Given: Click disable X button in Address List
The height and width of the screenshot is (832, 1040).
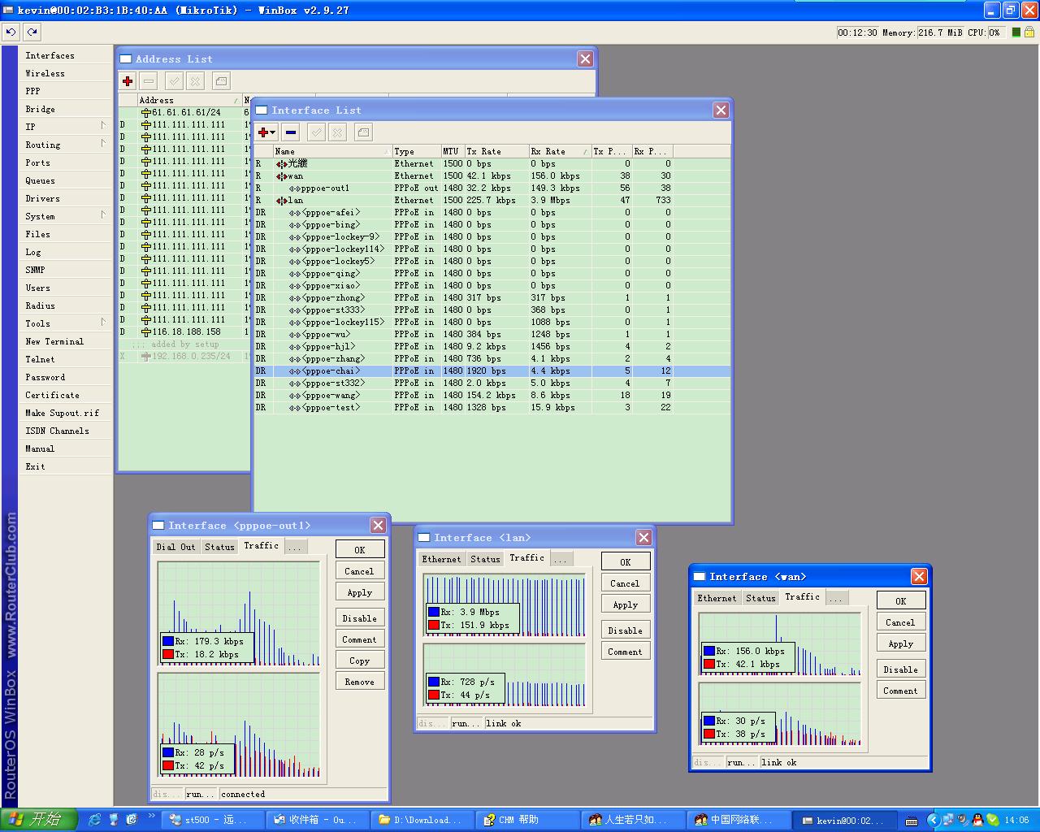Looking at the screenshot, I should tap(195, 80).
